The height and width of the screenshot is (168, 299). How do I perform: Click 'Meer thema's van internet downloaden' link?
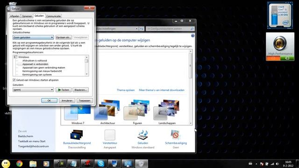162,90
